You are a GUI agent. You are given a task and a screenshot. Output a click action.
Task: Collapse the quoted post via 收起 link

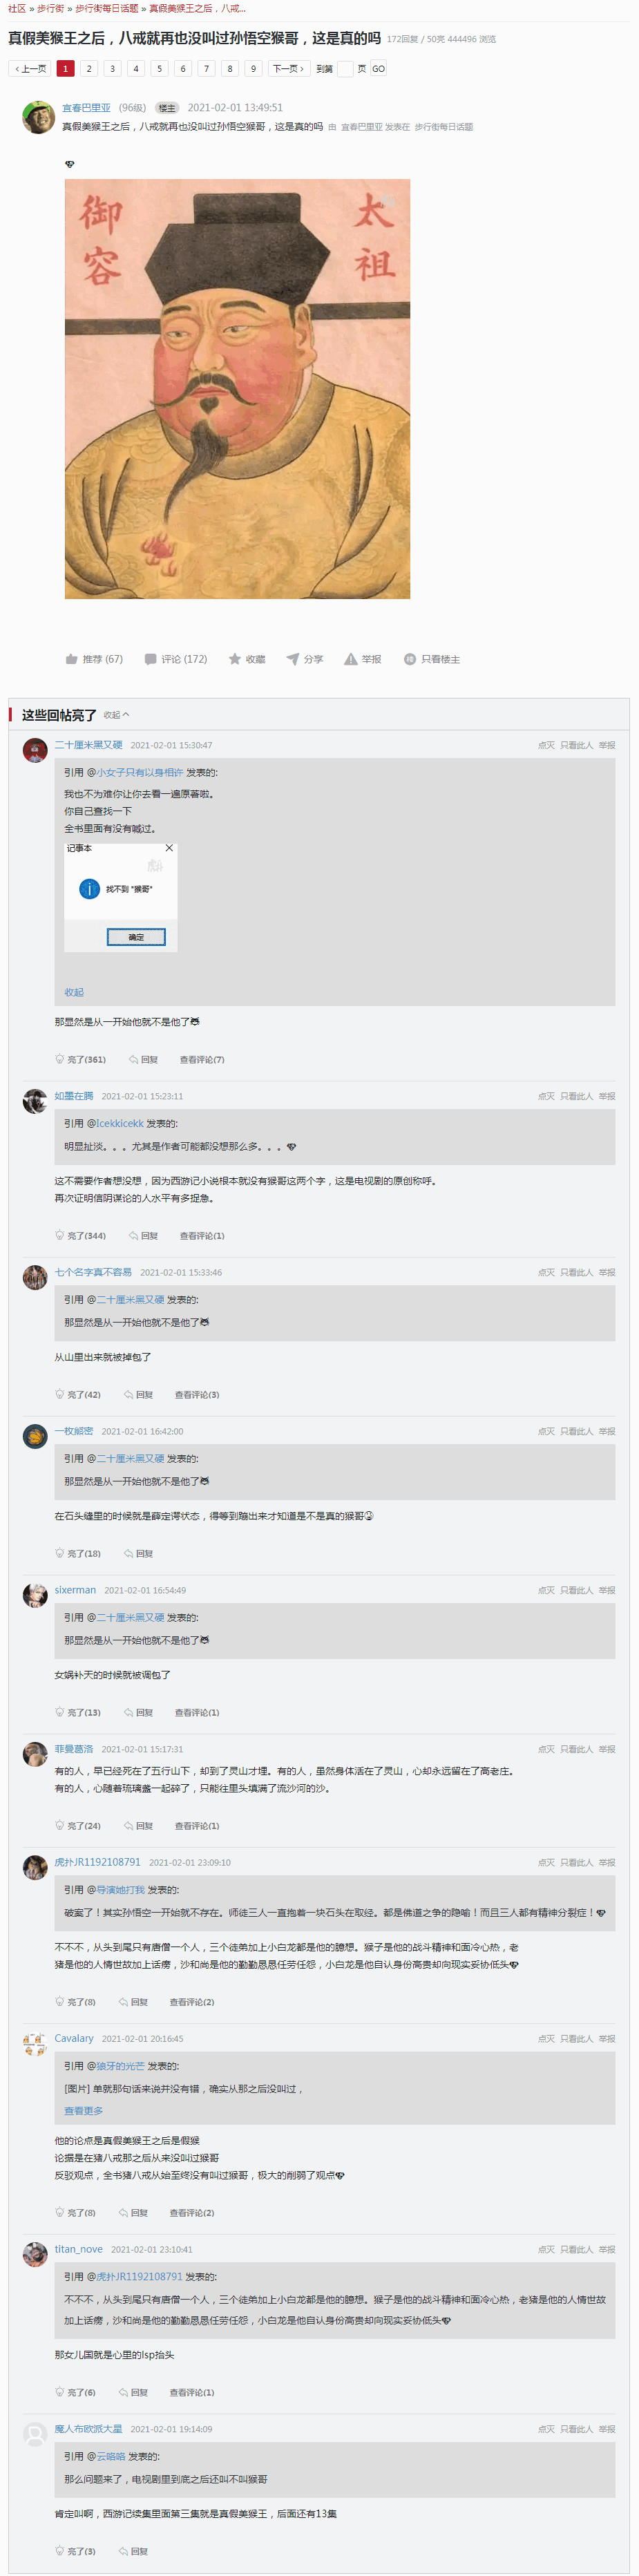point(74,992)
